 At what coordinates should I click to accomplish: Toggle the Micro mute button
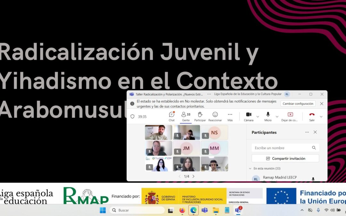pos(268,116)
